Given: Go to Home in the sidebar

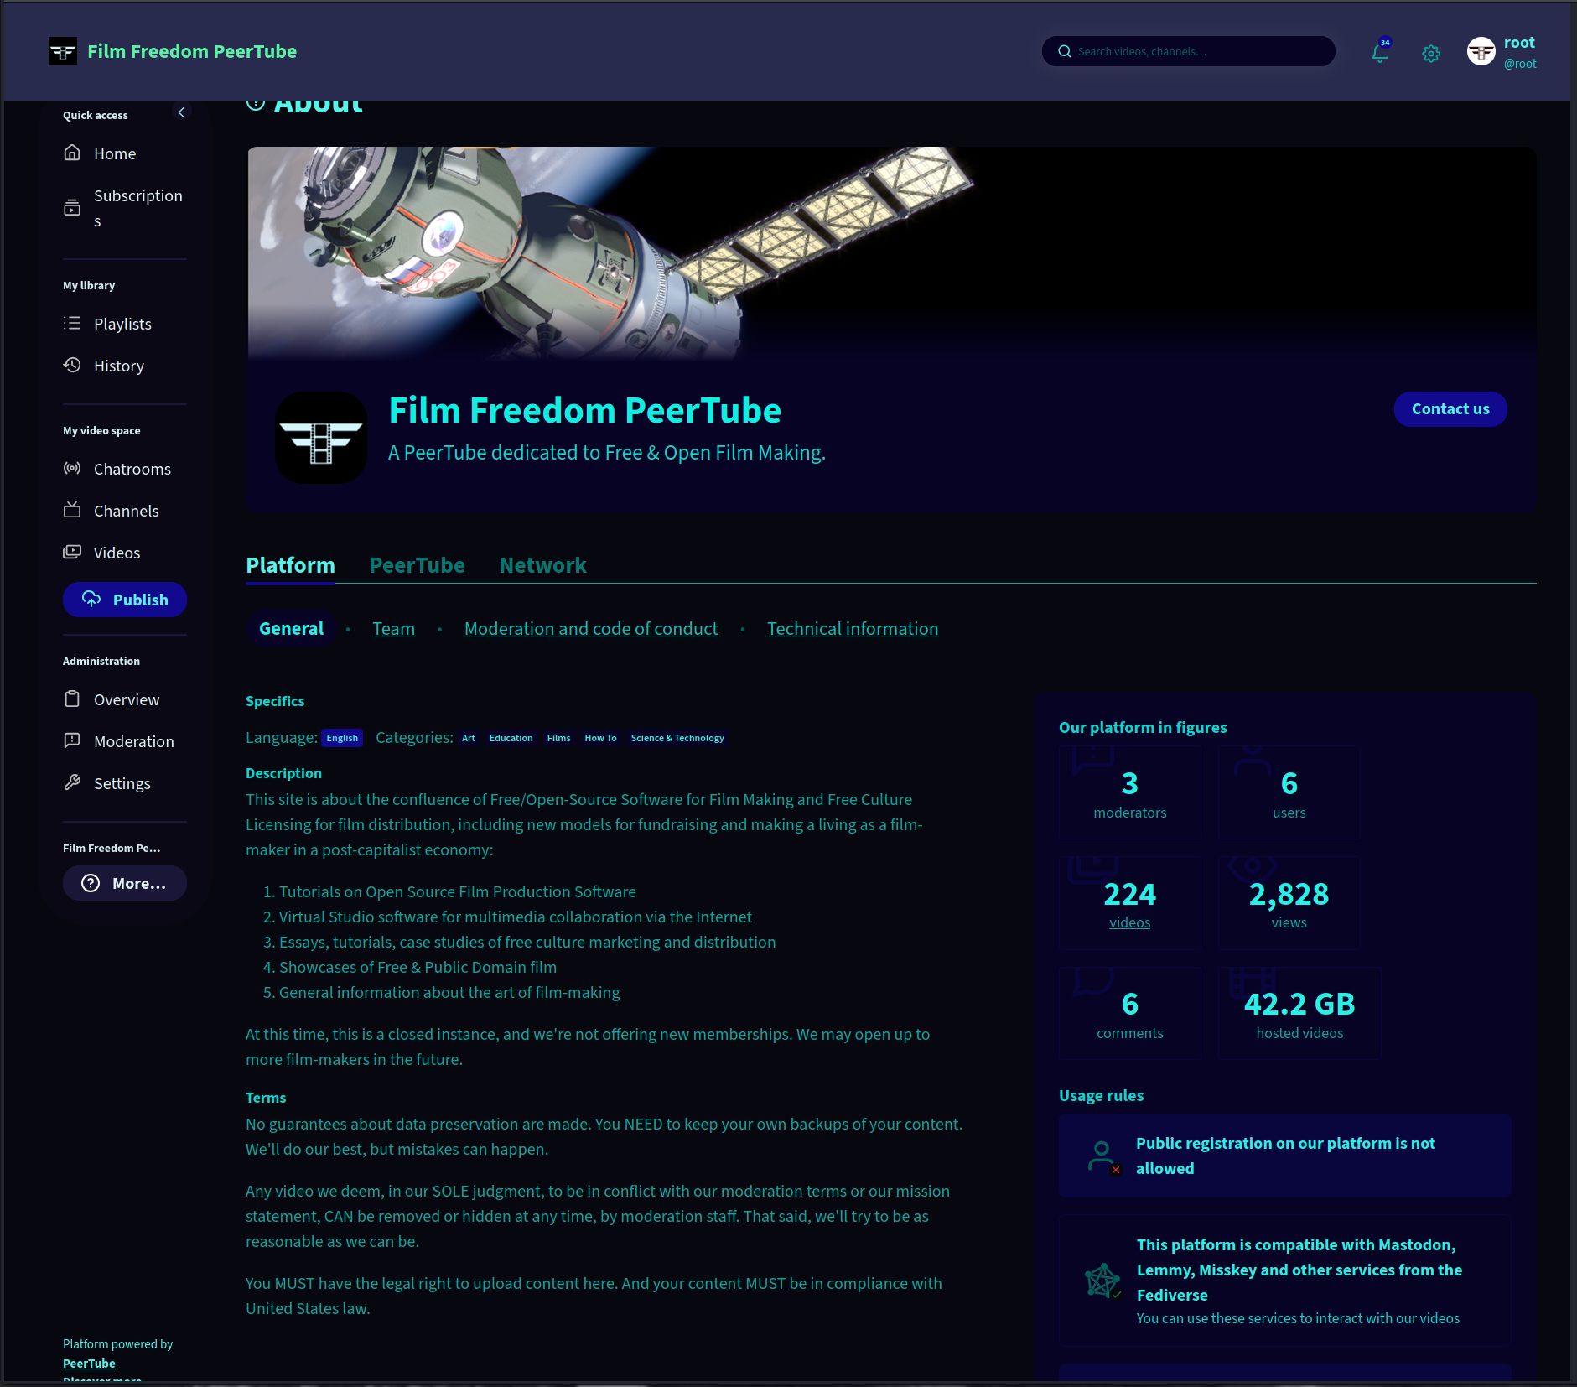Looking at the screenshot, I should [x=115, y=153].
